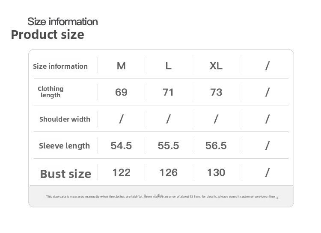Click the "Size information" table row header
Viewport: 321px width, 233px height.
coord(60,66)
